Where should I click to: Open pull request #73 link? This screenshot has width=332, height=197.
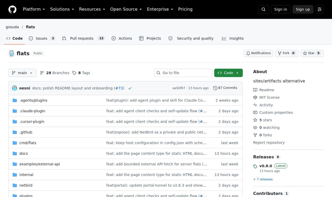tap(119, 88)
